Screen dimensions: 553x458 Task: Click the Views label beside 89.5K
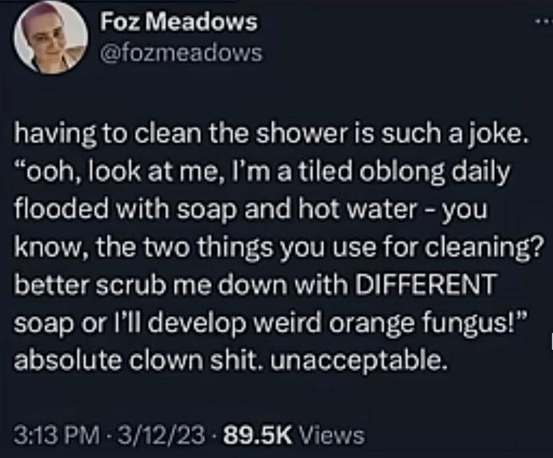coord(331,436)
